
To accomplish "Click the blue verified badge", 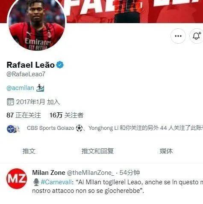I will pos(60,65).
